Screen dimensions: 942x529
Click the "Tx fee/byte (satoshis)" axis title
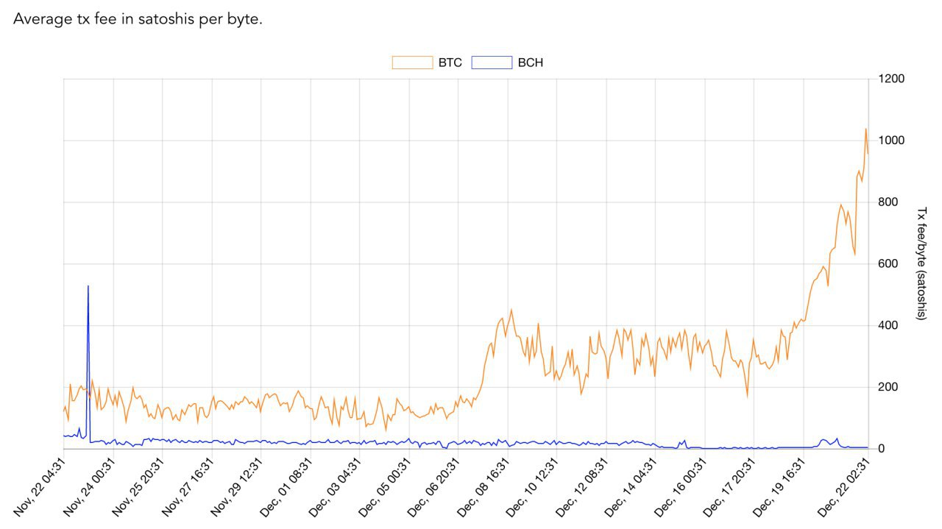point(921,263)
